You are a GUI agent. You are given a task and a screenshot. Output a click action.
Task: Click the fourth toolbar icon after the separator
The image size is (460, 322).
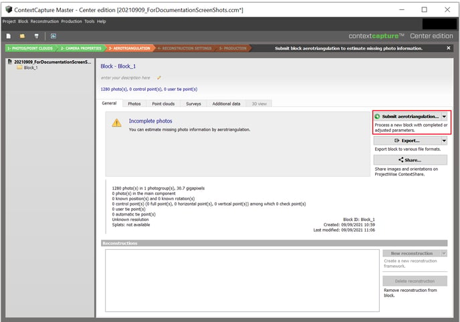(x=53, y=35)
